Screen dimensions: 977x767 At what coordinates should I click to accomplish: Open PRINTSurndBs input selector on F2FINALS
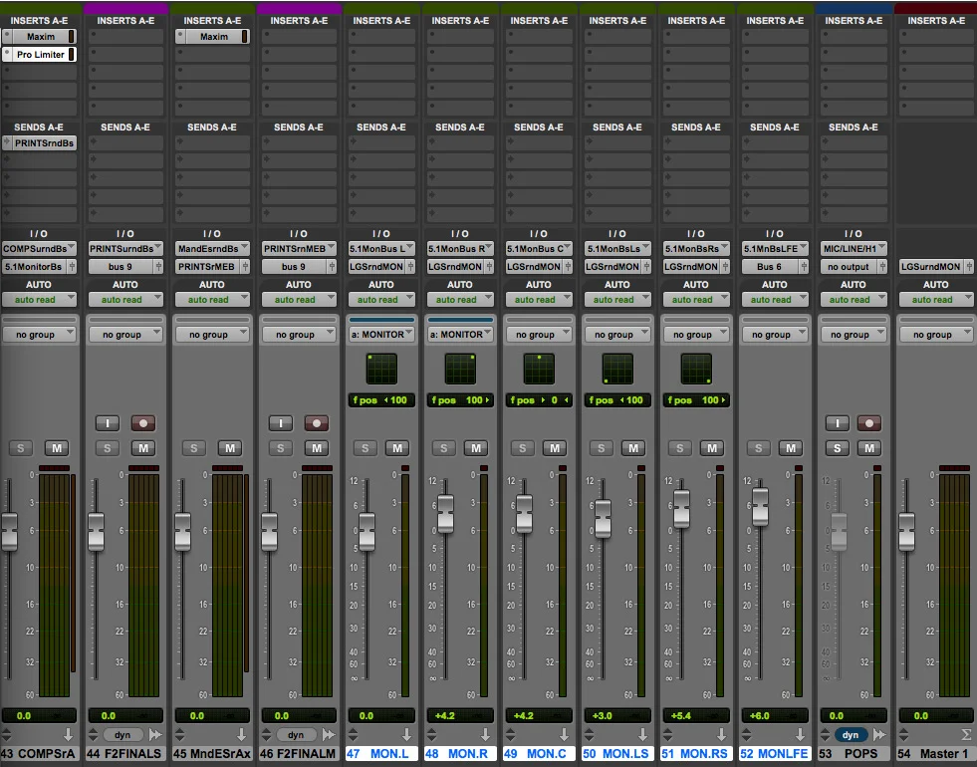coord(125,249)
